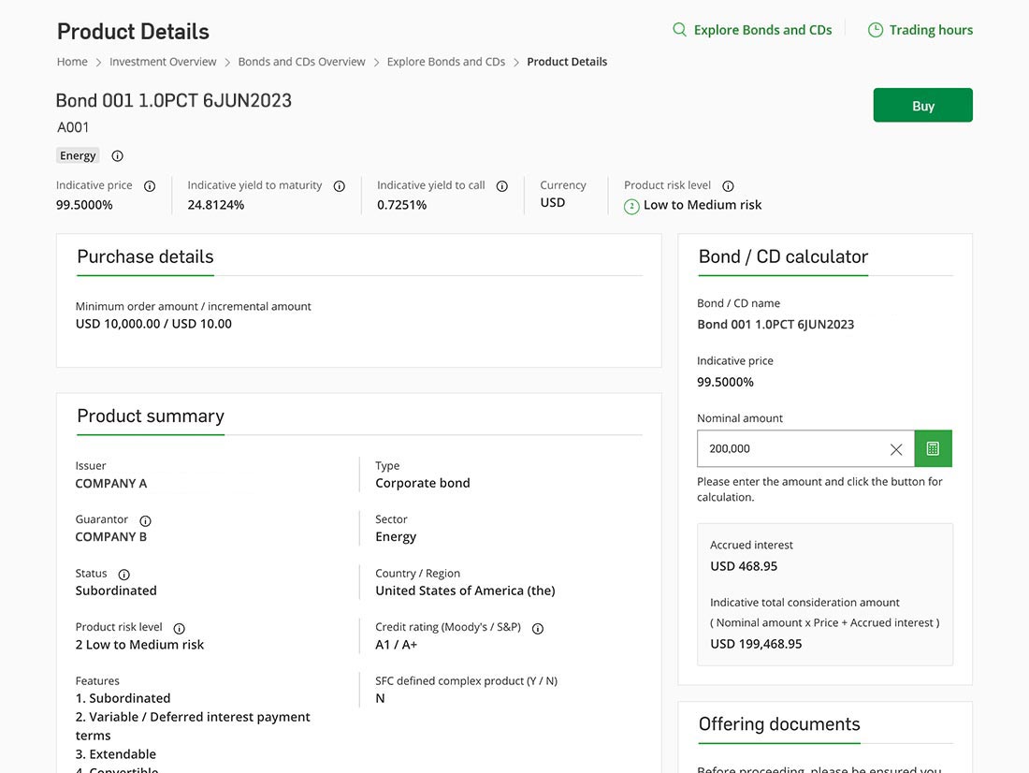Click summary value 2 Low to Medium risk
This screenshot has height=773, width=1029.
[x=139, y=644]
